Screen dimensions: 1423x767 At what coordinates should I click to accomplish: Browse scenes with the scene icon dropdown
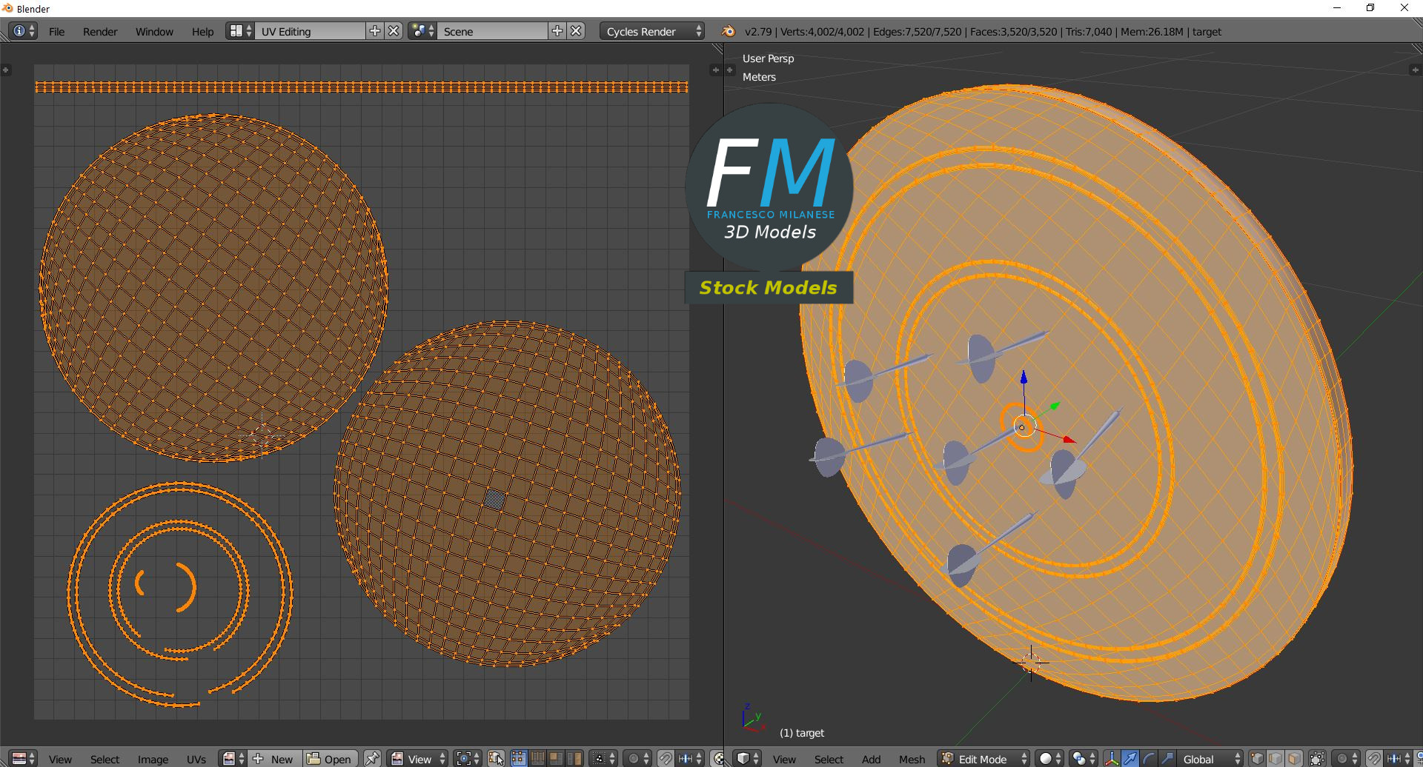[422, 31]
